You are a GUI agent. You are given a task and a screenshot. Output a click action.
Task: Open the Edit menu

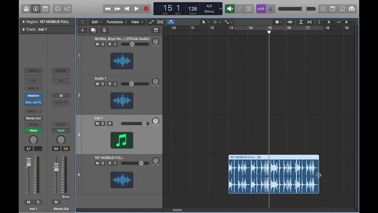[x=97, y=22]
